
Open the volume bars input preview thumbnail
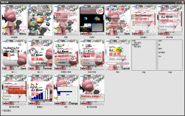(x=40, y=90)
